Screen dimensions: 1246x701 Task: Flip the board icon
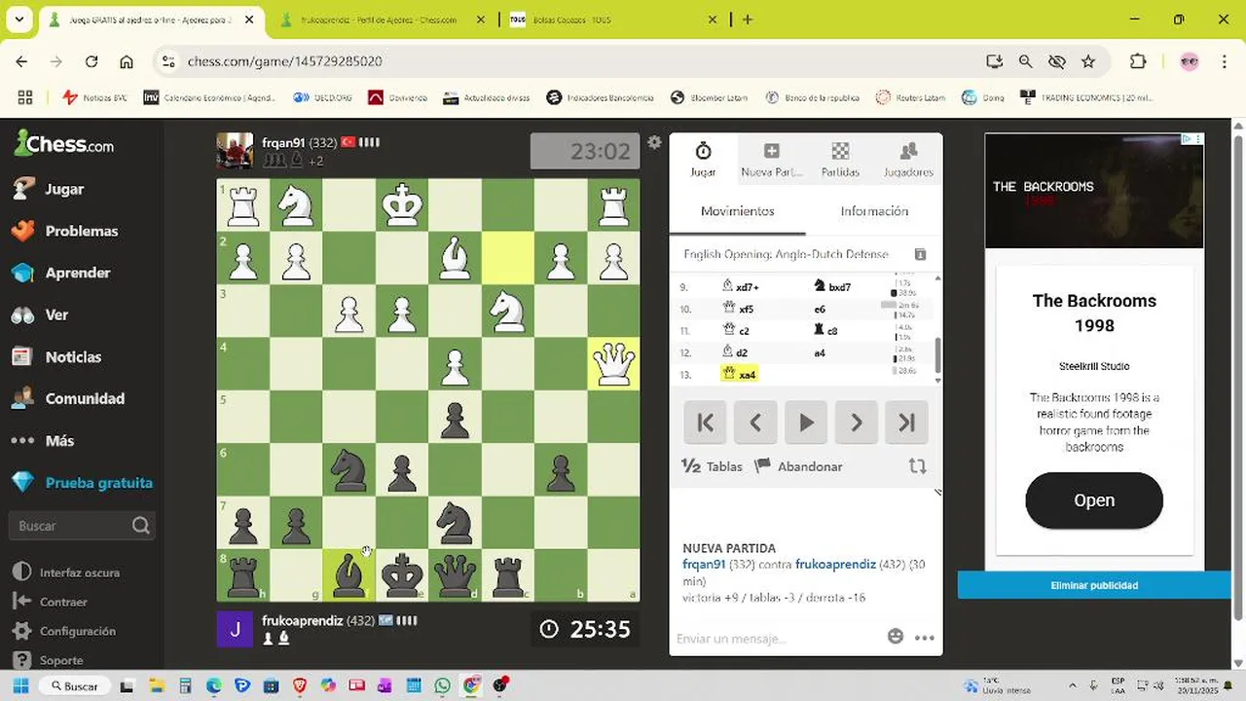[917, 466]
